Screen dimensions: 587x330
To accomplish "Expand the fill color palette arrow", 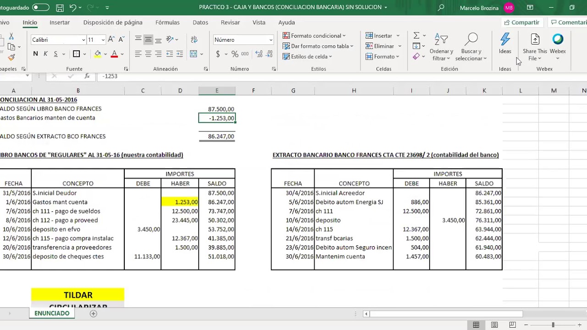I will coord(105,54).
